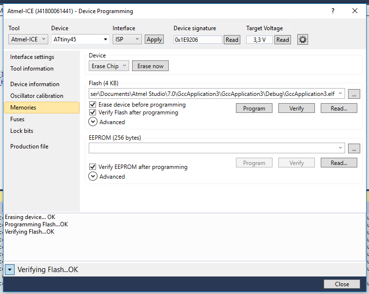Switch to the Fuses page
Screen dimensions: 369x294
pyautogui.click(x=18, y=119)
